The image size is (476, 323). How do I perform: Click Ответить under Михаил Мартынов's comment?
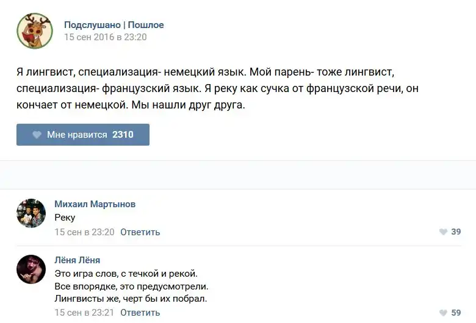[x=140, y=232]
